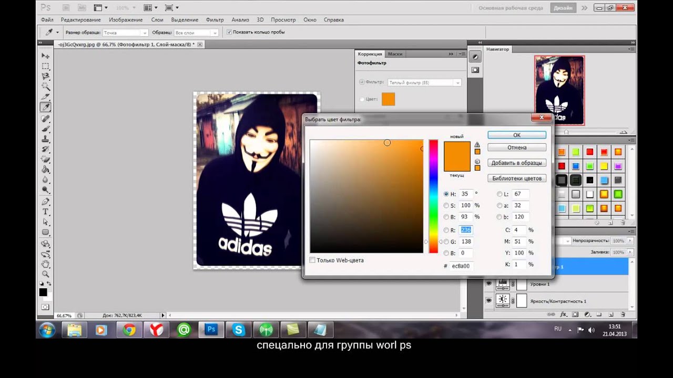Viewport: 673px width, 378px height.
Task: Select the Move tool
Action: coord(46,56)
